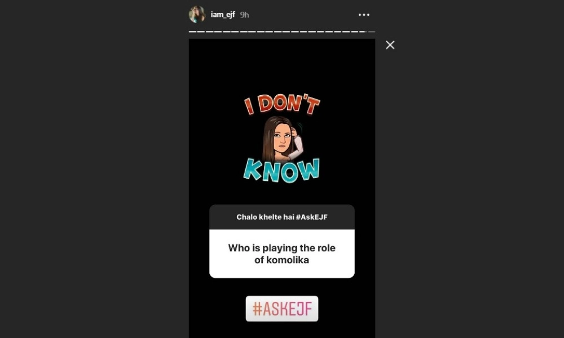Screen dimensions: 564x338
Task: Open the pink #ASKEJF hashtag sticker
Action: point(282,309)
